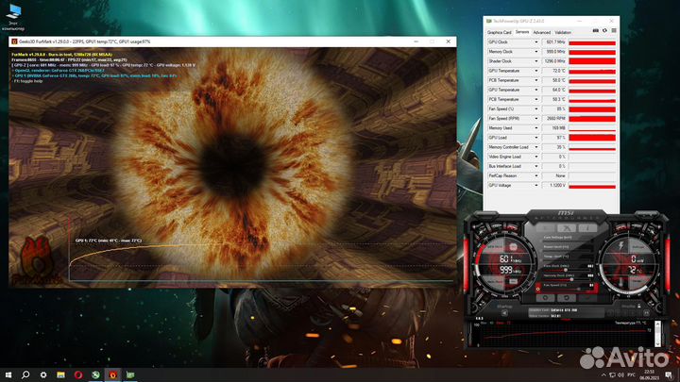Toggle the Afterburner fan speed auto button
The width and height of the screenshot is (680, 382).
[538, 288]
